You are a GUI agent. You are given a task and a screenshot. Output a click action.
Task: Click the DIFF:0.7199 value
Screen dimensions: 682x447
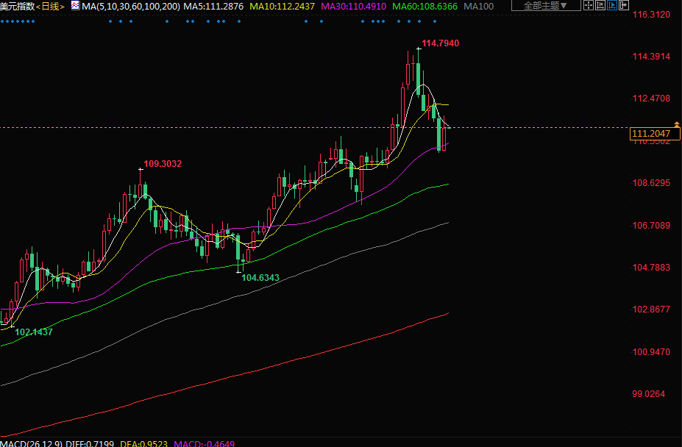point(90,443)
